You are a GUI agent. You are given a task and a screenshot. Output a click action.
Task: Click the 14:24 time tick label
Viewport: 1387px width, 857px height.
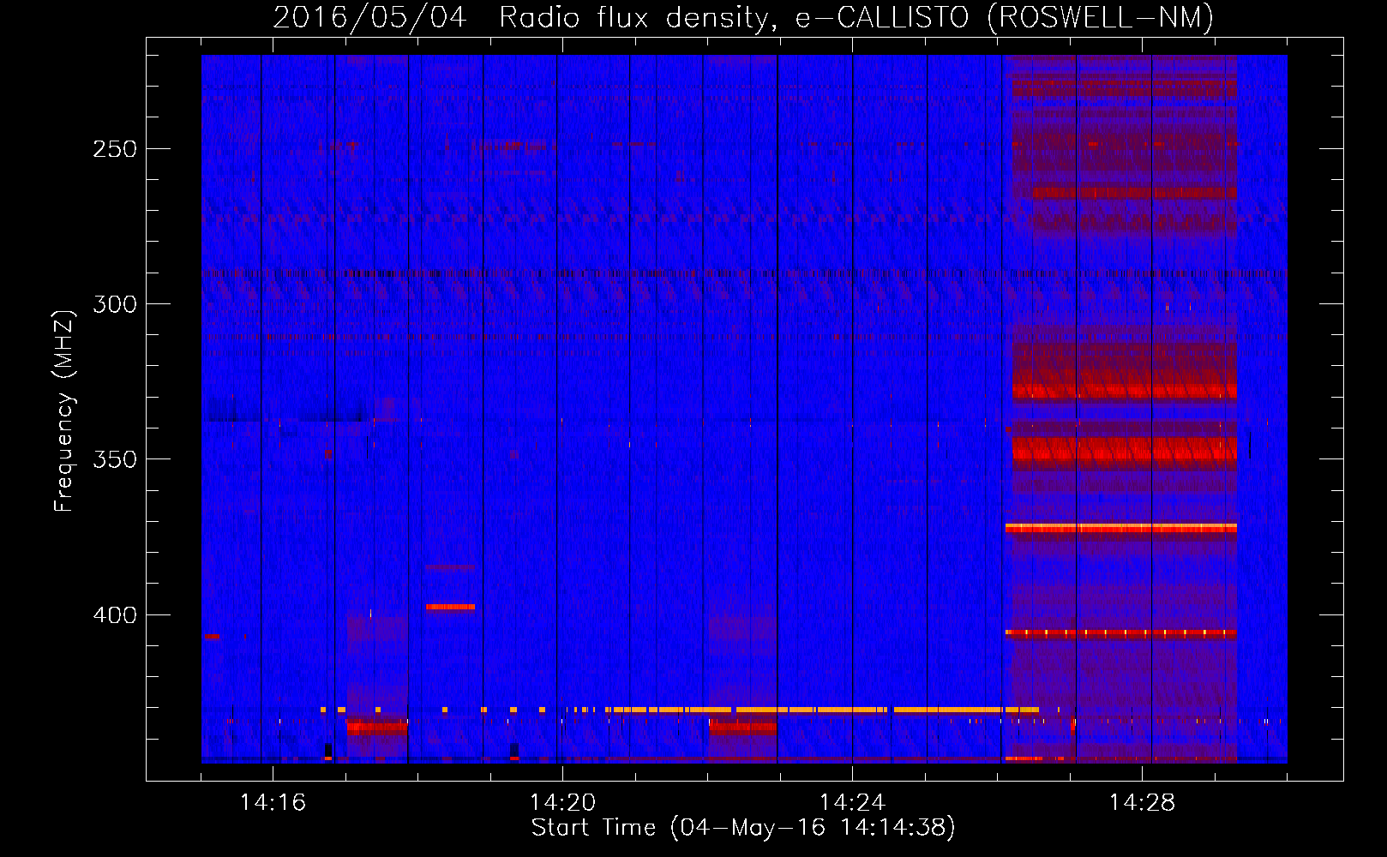[x=852, y=802]
